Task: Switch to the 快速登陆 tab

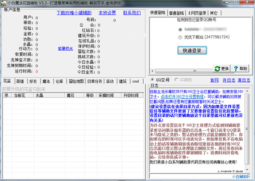Action: coord(158,12)
